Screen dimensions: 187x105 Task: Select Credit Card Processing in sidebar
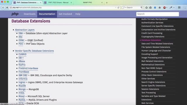152,33
